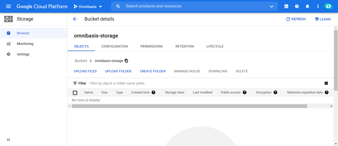Click the Buckets breadcrumb link
Screen dimensions: 338x146
81,61
